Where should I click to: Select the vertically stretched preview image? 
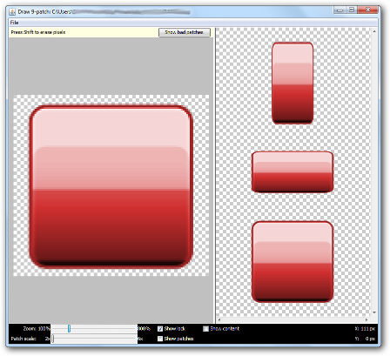[x=292, y=84]
